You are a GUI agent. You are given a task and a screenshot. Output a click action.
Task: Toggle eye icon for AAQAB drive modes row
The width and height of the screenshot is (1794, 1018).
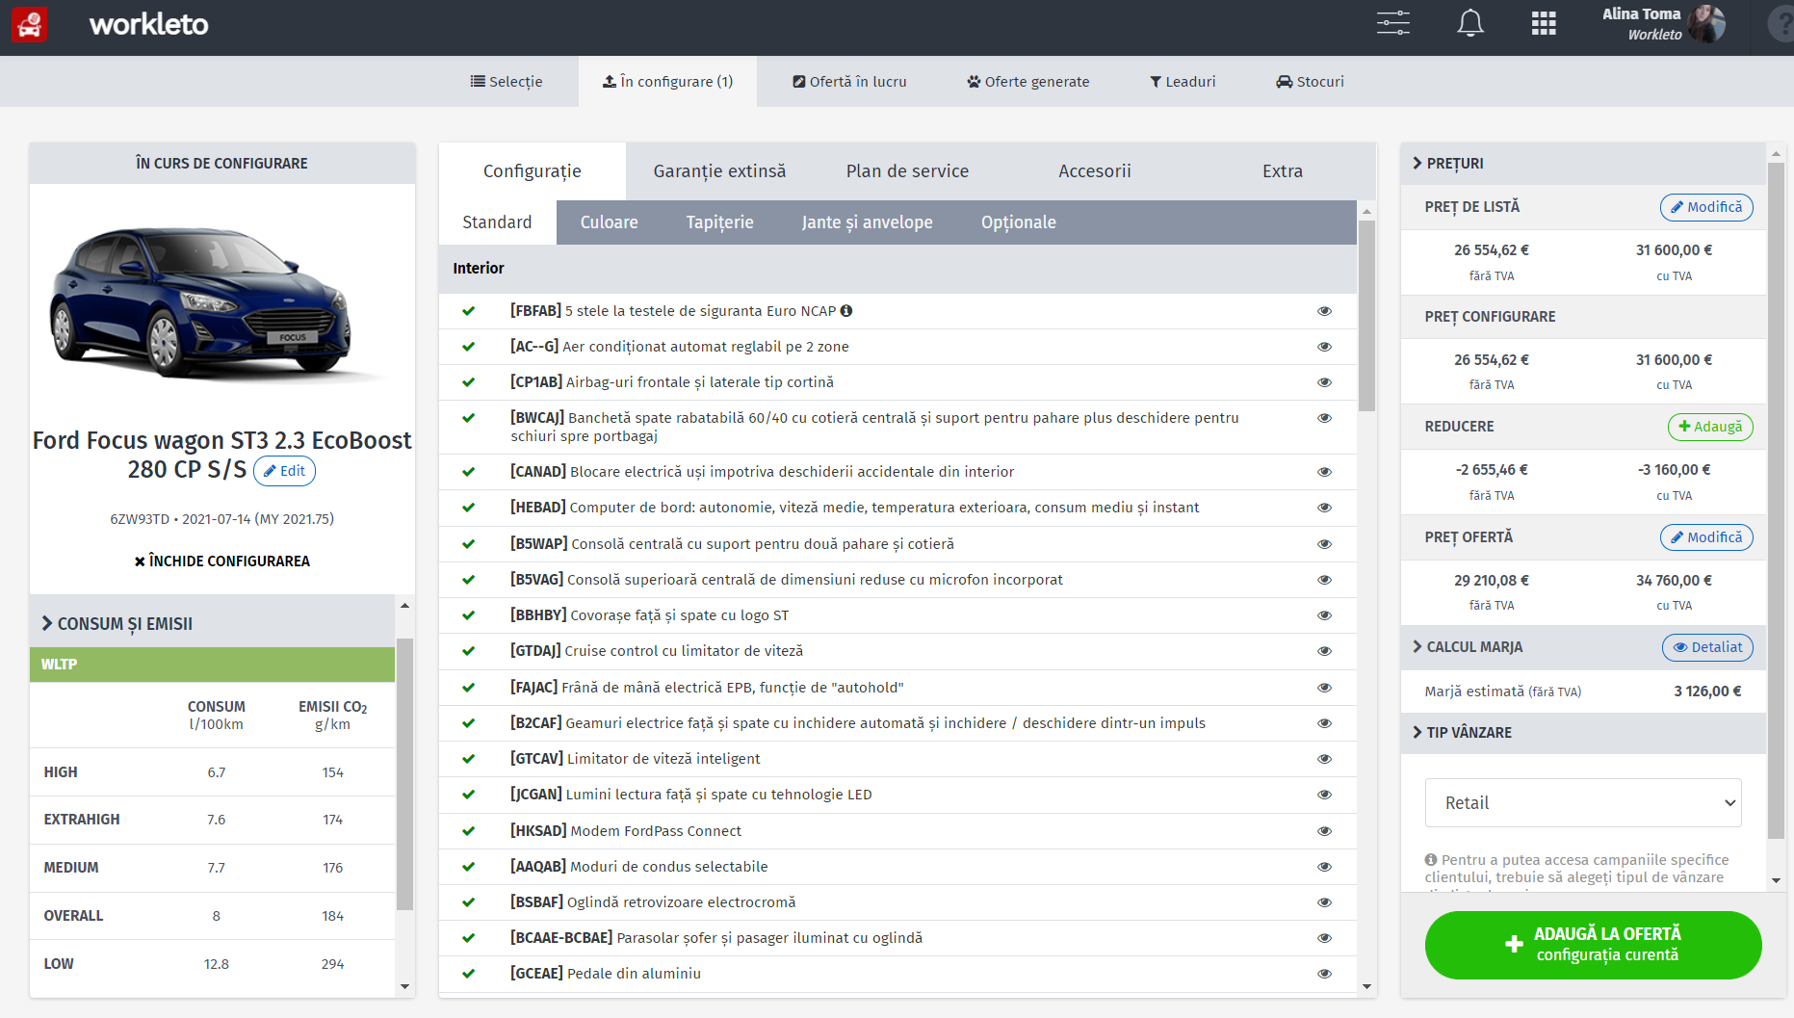[x=1324, y=867]
